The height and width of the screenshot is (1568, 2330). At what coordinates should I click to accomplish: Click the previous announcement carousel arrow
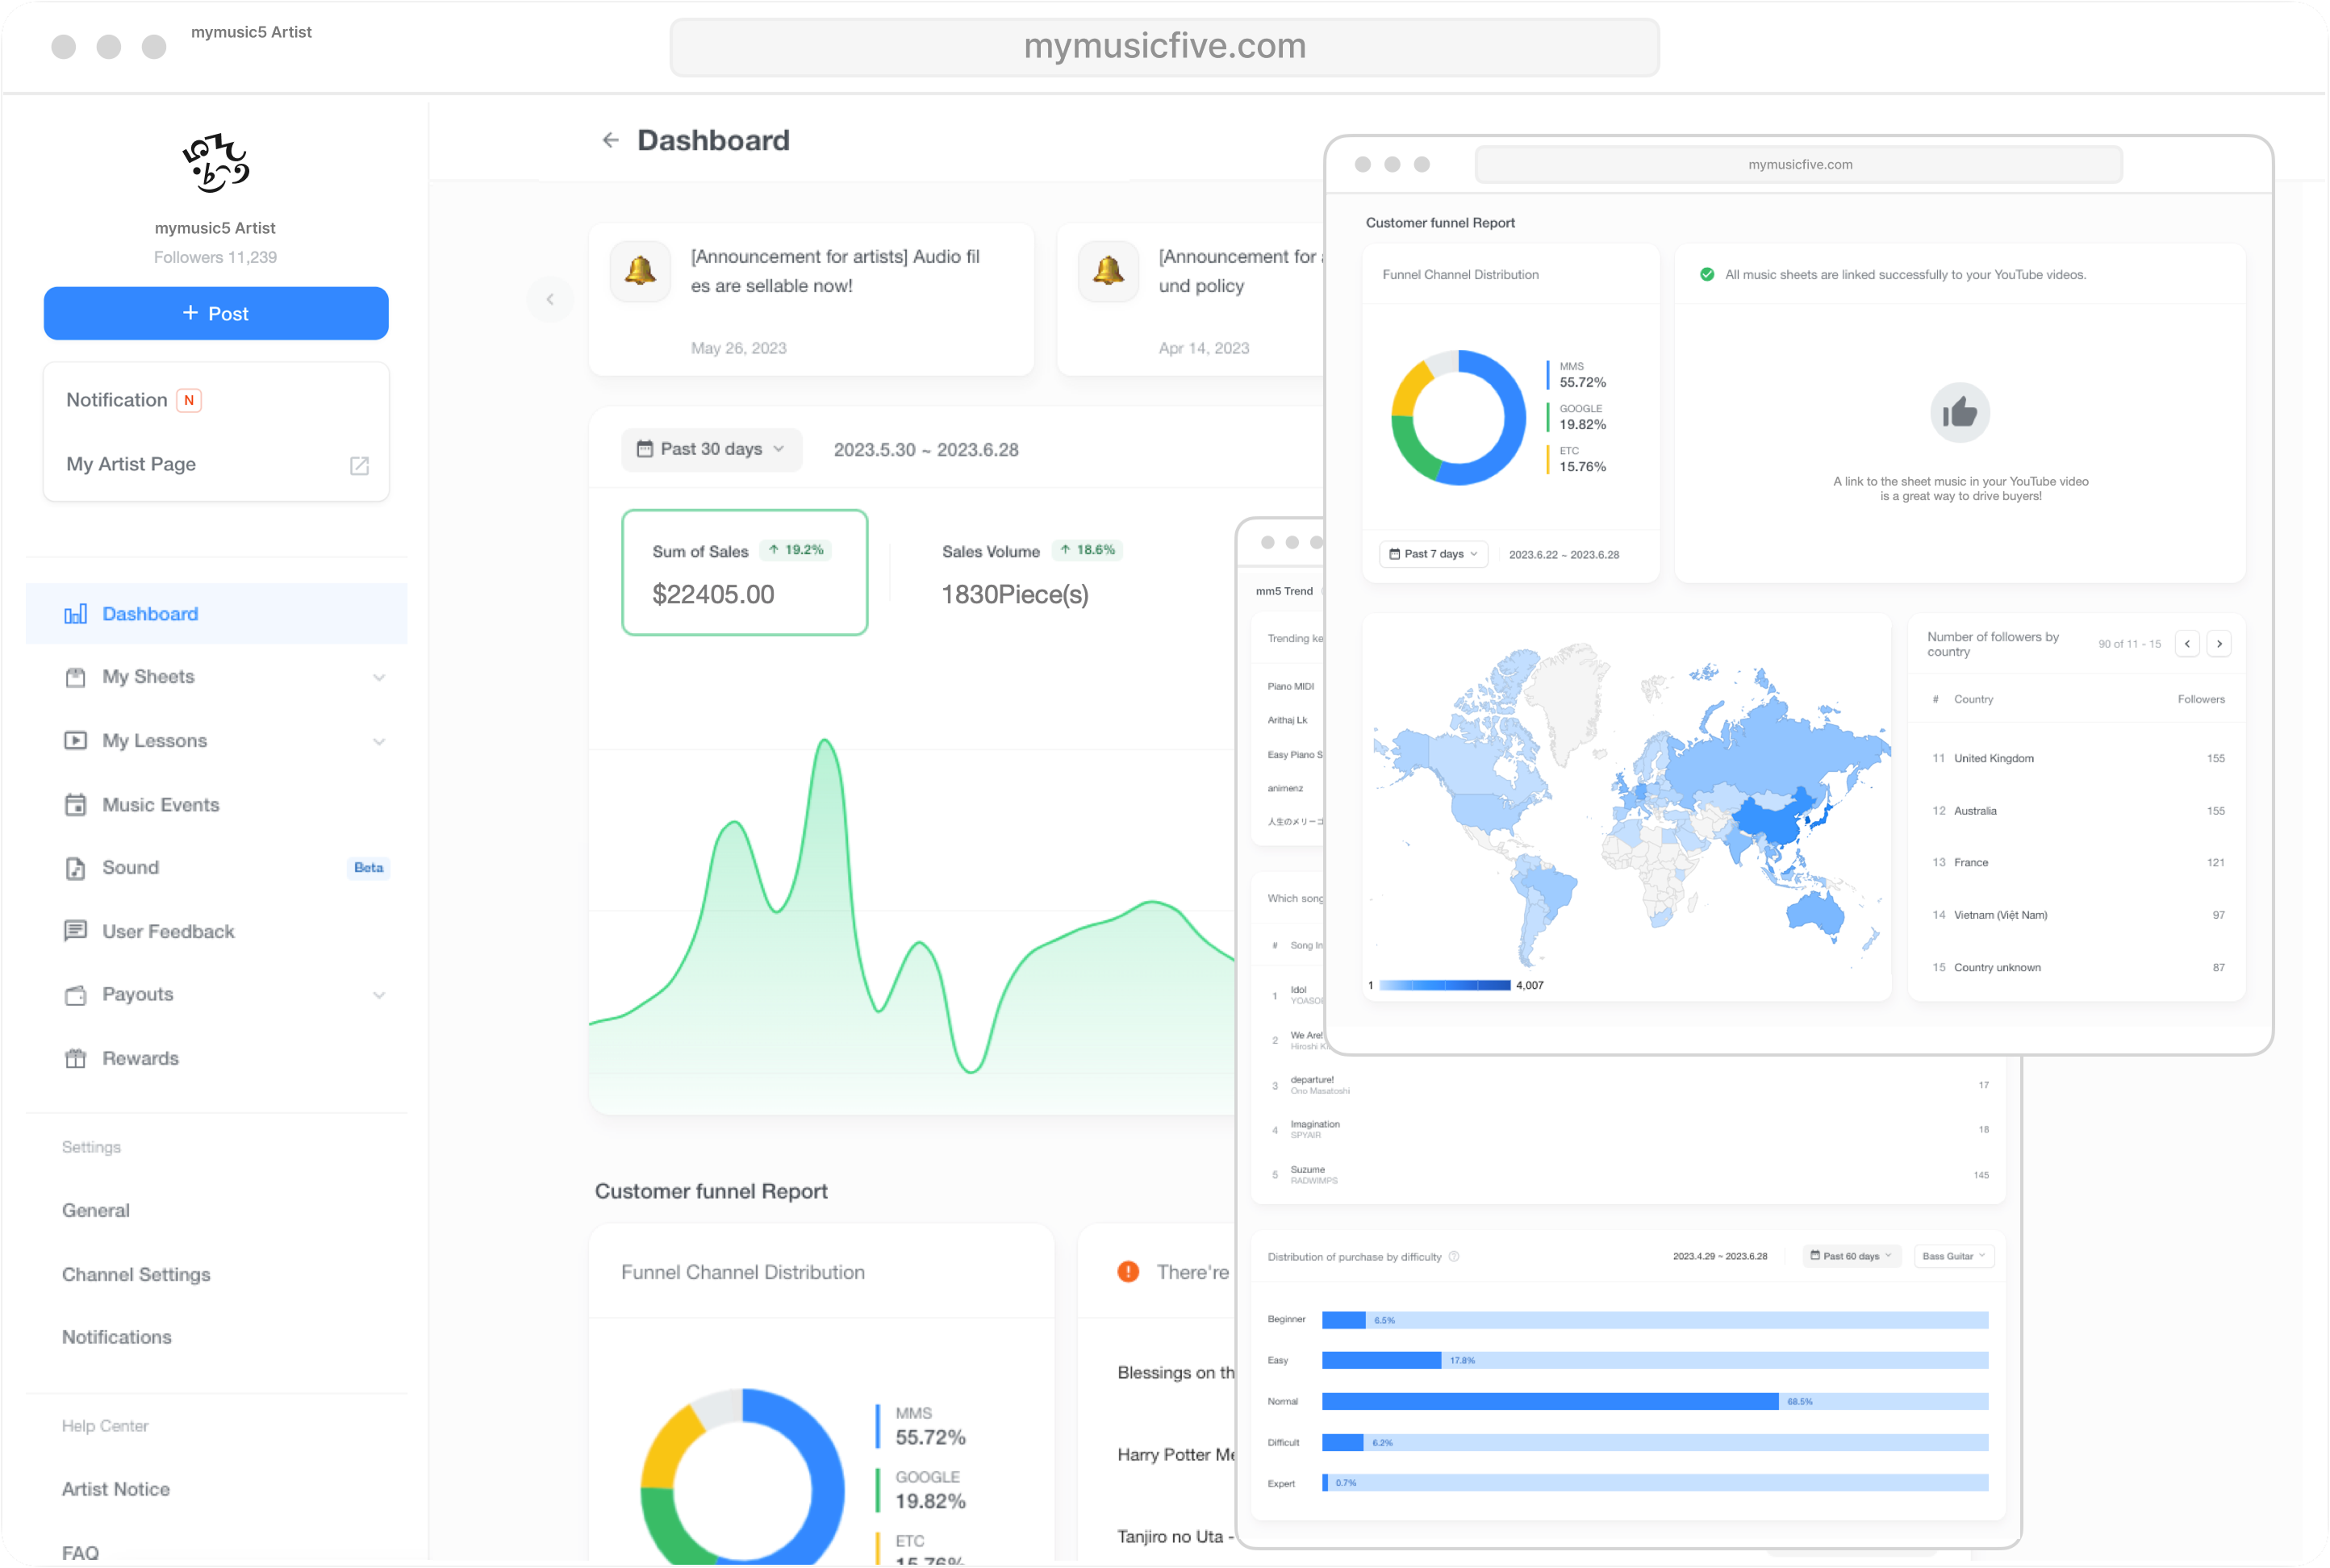click(550, 299)
